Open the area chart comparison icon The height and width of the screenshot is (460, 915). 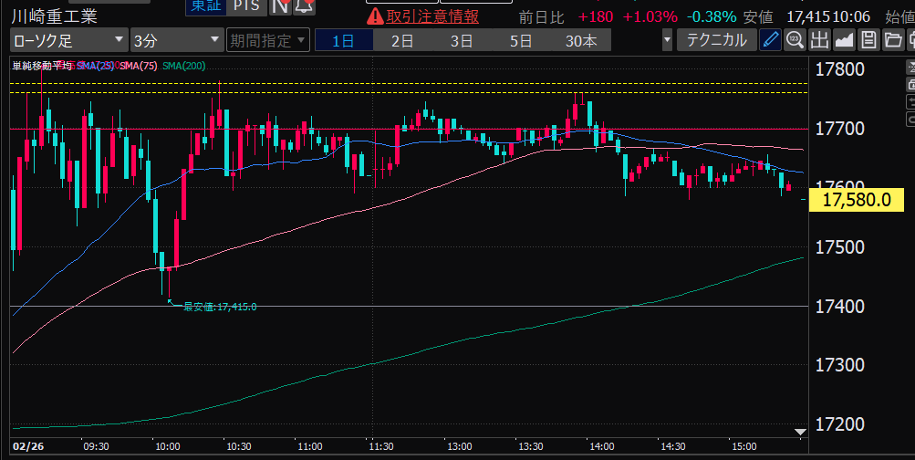coord(844,40)
